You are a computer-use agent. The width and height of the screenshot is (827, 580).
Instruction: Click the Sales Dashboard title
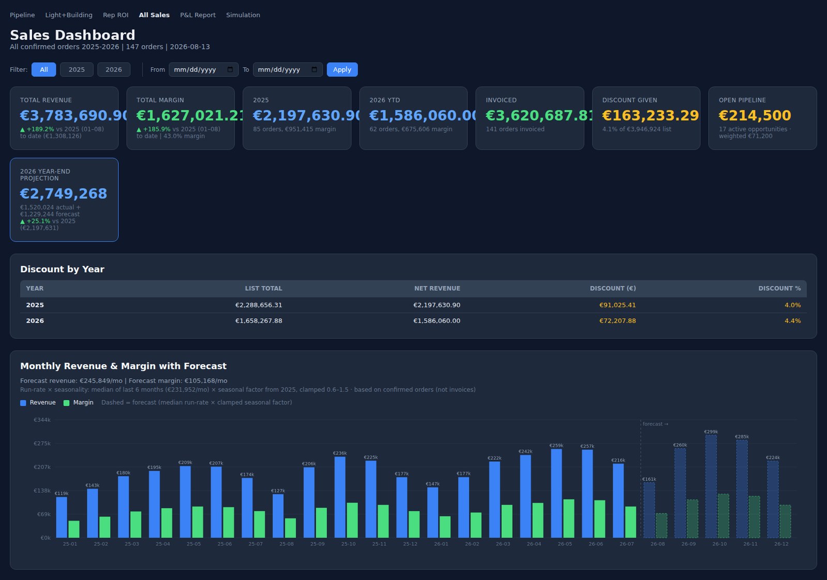72,35
